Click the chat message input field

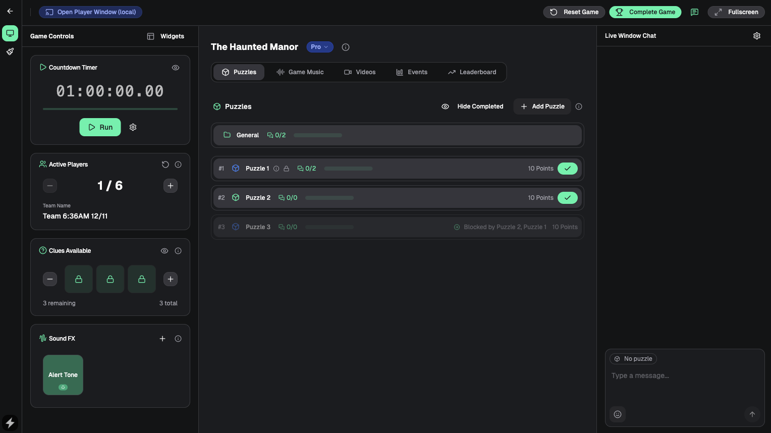coord(676,376)
